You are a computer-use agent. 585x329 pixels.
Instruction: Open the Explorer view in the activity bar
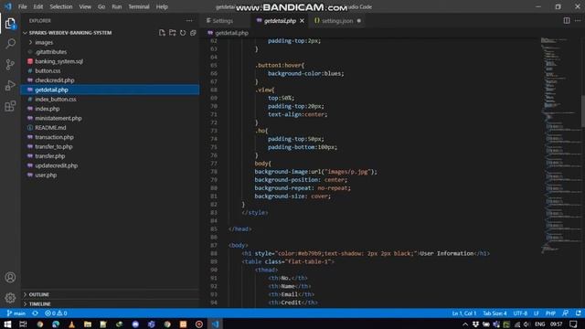point(10,24)
